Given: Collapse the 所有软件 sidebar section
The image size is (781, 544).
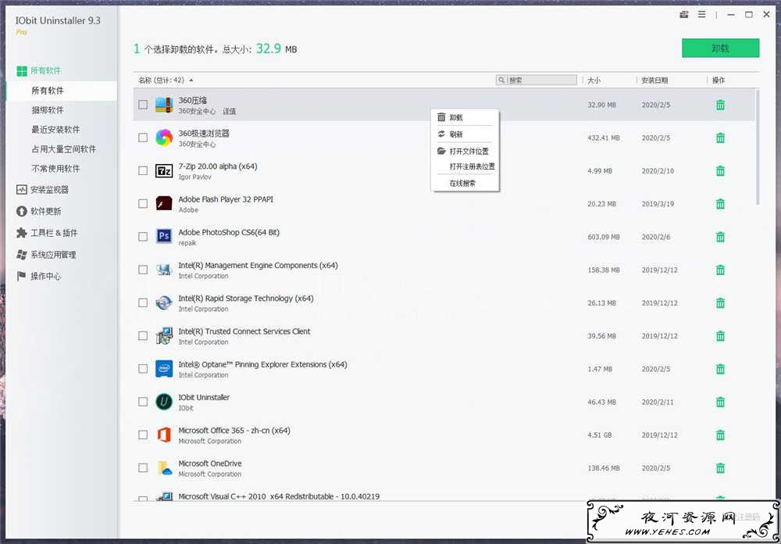Looking at the screenshot, I should 46,71.
